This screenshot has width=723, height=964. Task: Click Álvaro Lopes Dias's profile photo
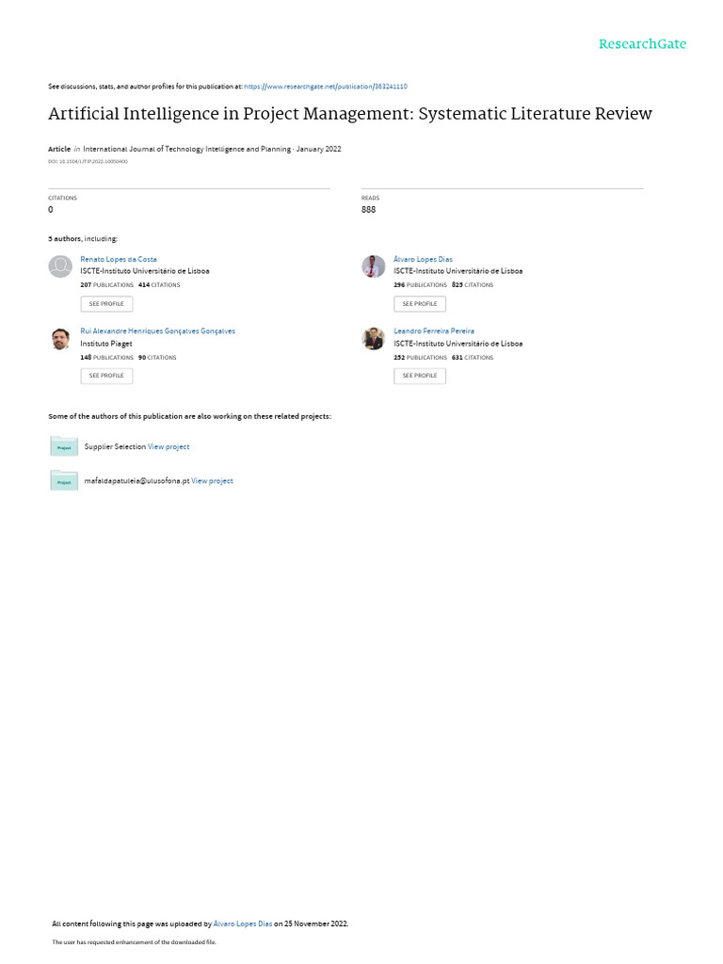tap(373, 266)
